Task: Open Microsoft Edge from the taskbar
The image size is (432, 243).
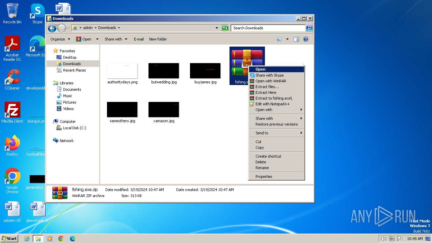Action: 73,239
